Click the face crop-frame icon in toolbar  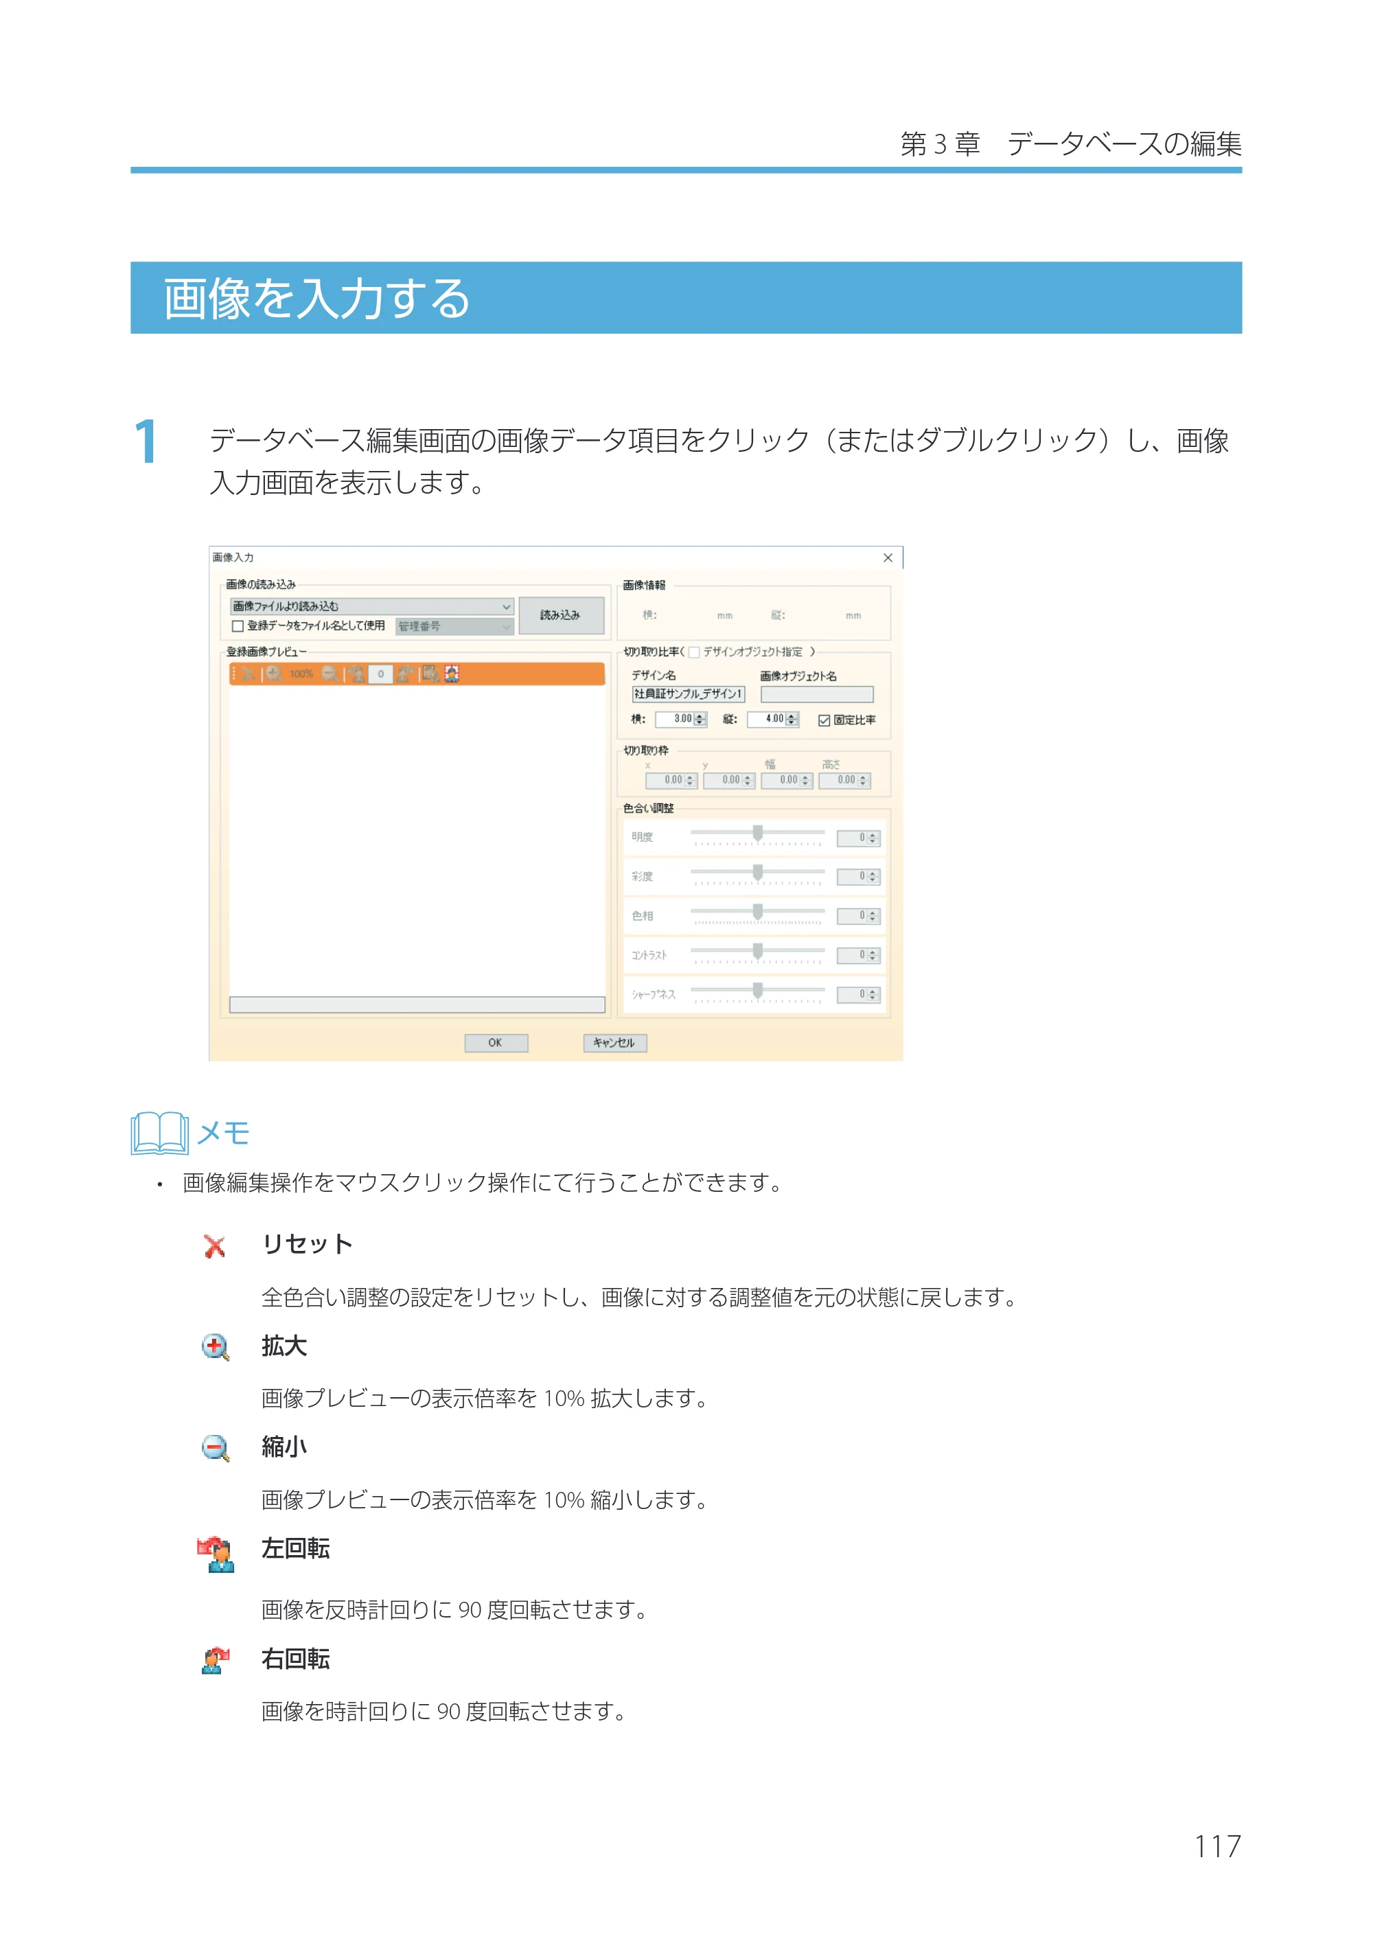coord(452,674)
